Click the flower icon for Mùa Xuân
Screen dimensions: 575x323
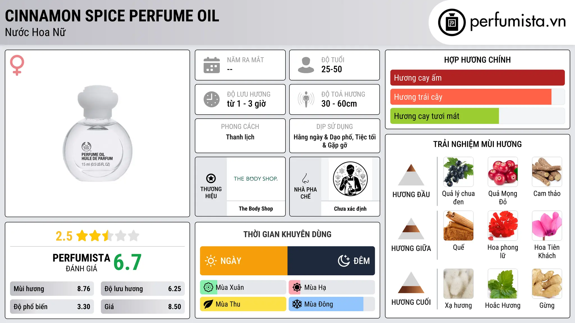208,287
